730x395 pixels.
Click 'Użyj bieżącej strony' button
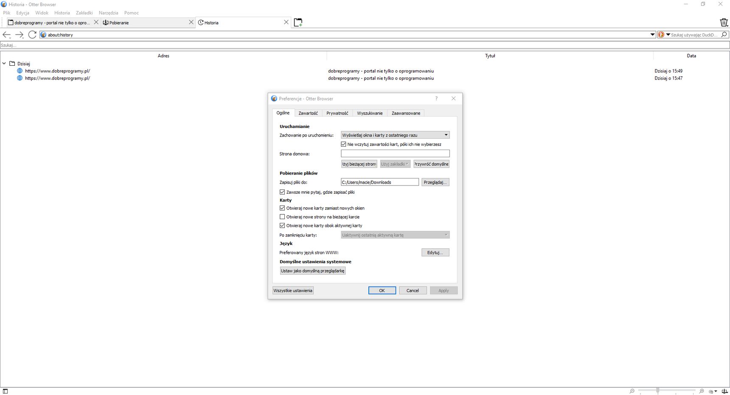pyautogui.click(x=359, y=164)
